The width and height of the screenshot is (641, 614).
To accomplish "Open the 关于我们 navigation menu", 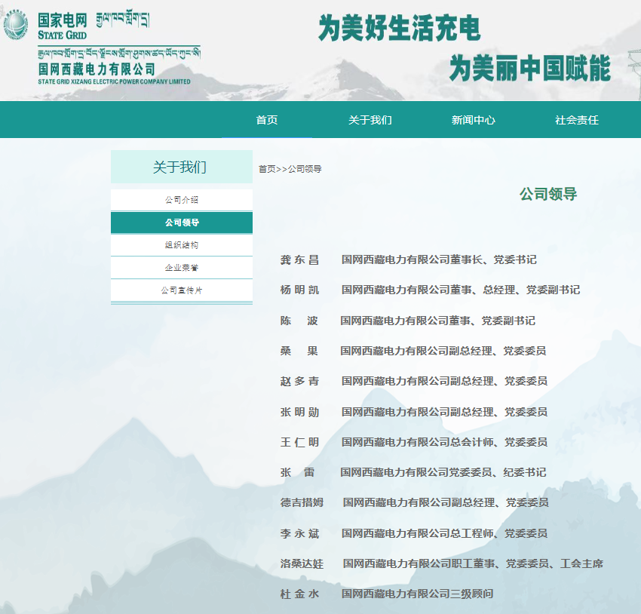I will (370, 119).
